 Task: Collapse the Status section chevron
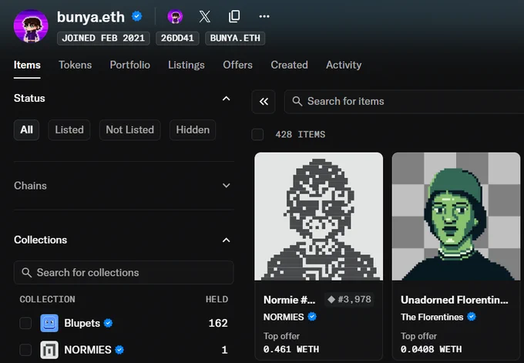tap(227, 99)
